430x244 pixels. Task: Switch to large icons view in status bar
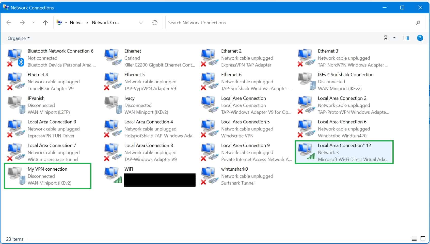(x=423, y=239)
